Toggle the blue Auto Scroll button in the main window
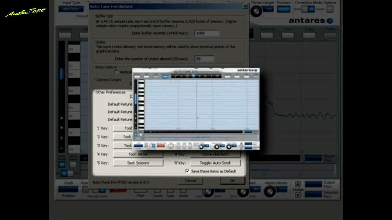392x220 pixels. coord(62,165)
